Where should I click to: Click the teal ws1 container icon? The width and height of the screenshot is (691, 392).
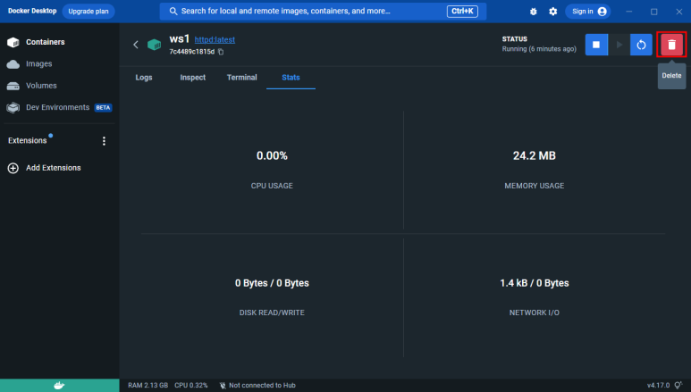[x=155, y=45]
